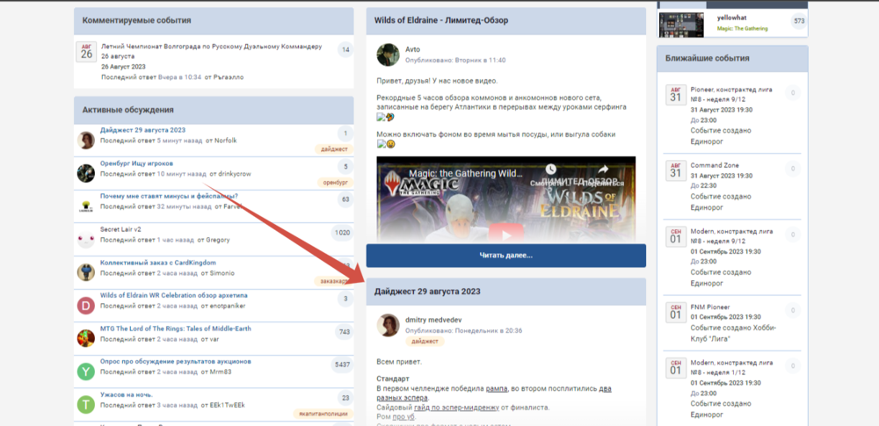Click the Aug 26 calendar date icon
879x426 pixels.
pyautogui.click(x=86, y=52)
